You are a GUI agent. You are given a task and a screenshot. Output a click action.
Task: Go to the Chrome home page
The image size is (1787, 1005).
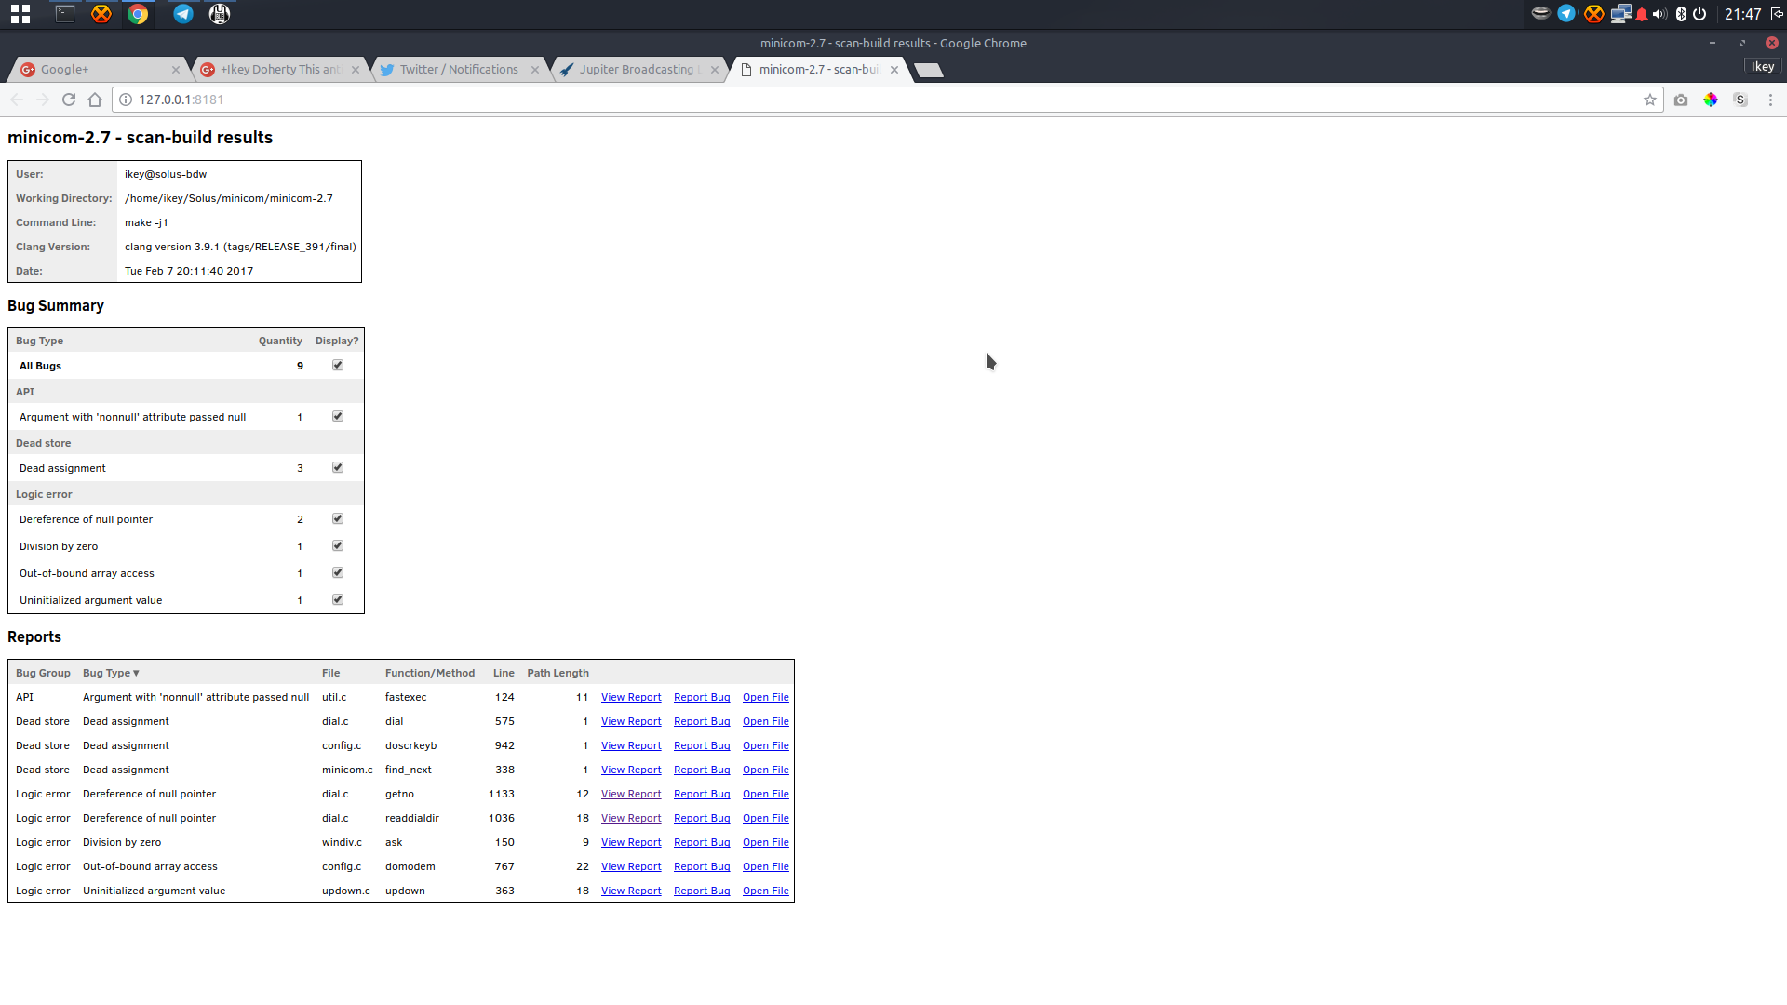pos(95,100)
